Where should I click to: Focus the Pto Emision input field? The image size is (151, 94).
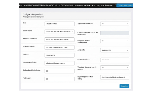pyautogui.click(x=59, y=79)
